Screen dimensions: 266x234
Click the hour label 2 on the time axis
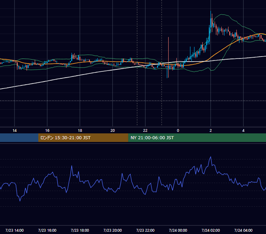211,131
